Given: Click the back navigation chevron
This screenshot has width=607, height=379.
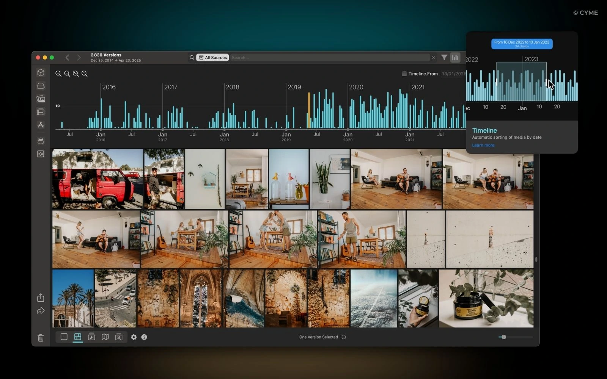Looking at the screenshot, I should 67,57.
